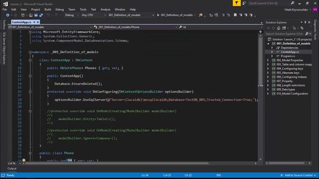Click Add to Source Control button

pos(298,175)
